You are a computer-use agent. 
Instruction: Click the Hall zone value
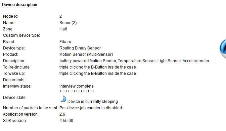[x=63, y=29]
